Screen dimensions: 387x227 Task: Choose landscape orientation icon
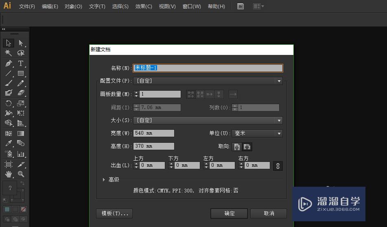tap(247, 147)
